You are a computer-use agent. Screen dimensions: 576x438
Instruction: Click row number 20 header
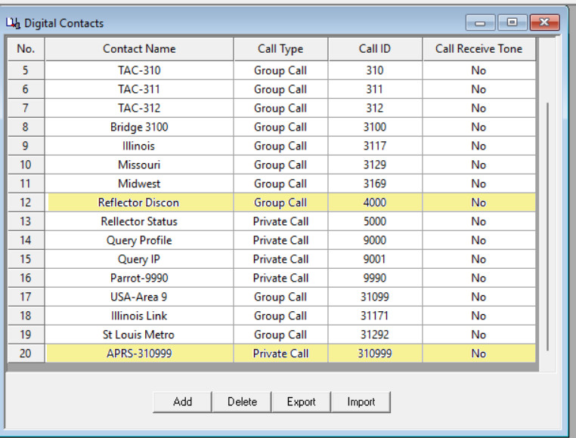pos(26,353)
